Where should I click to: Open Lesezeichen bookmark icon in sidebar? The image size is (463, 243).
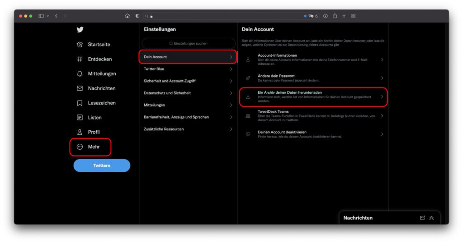(80, 103)
